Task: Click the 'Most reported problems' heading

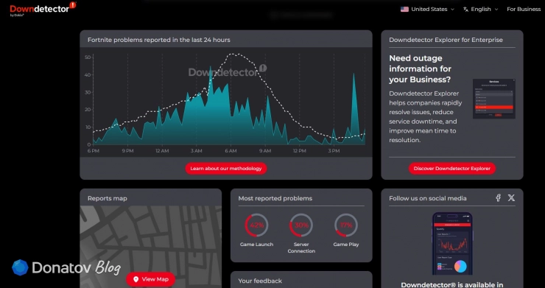Action: 275,198
